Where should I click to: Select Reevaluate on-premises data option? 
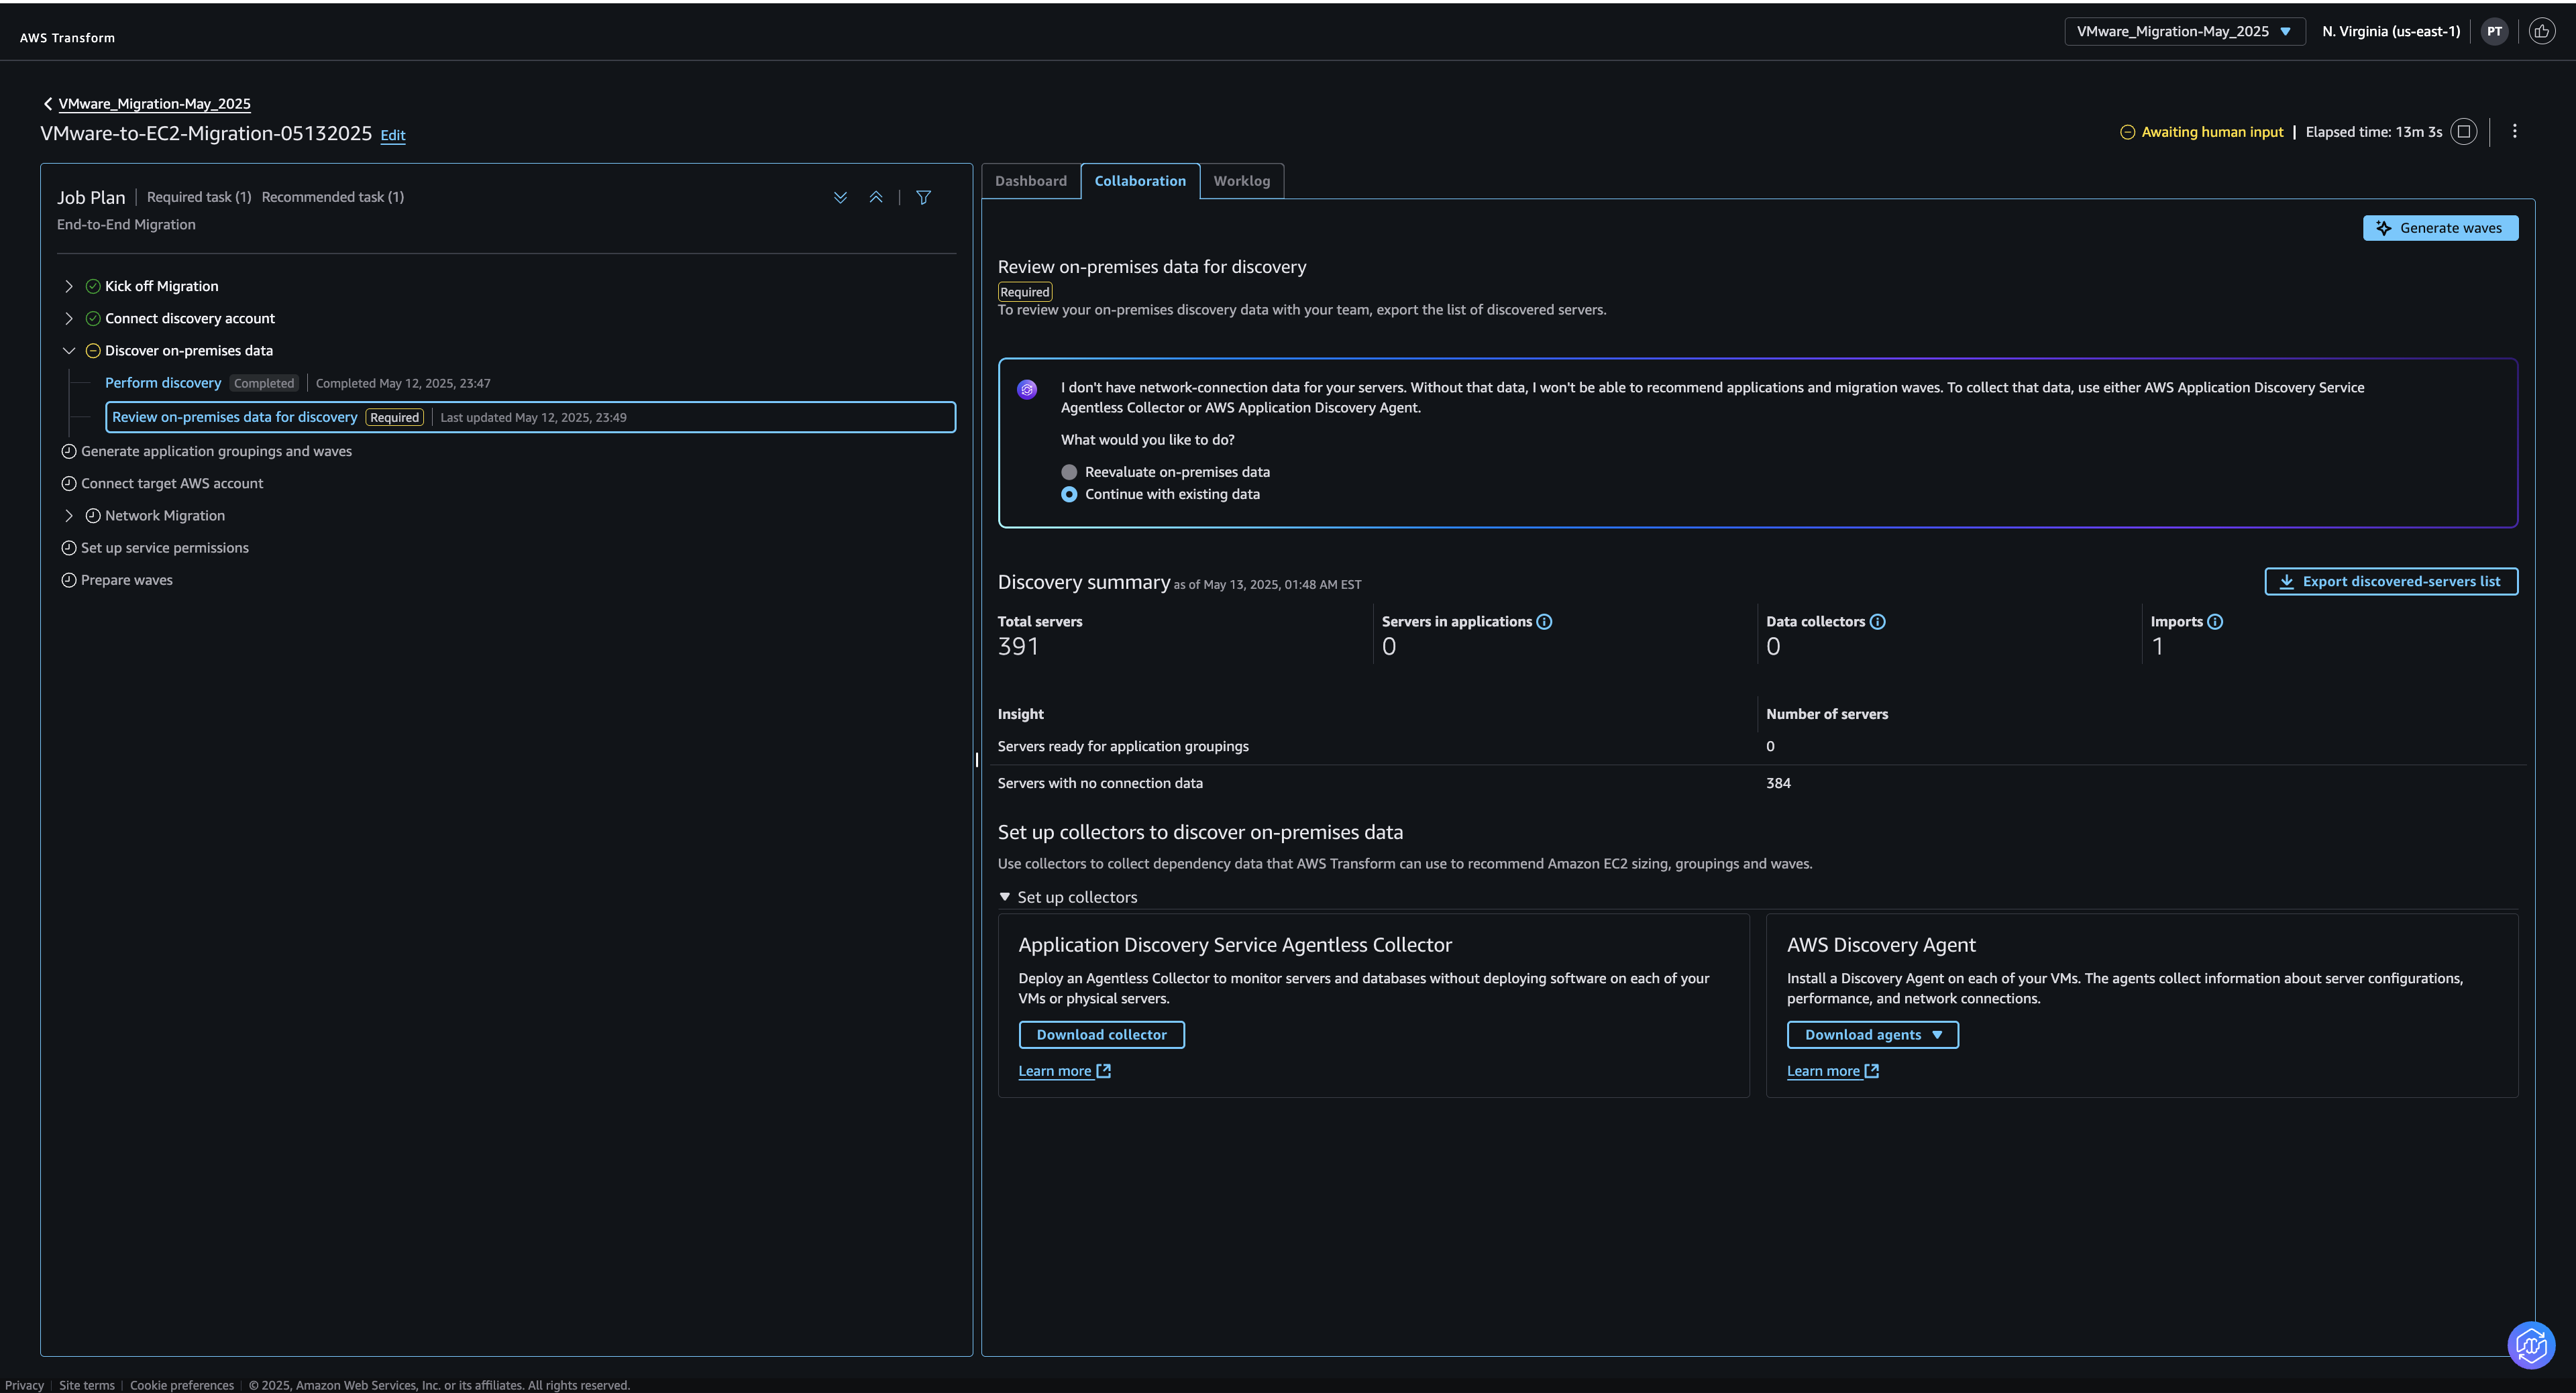(1069, 472)
